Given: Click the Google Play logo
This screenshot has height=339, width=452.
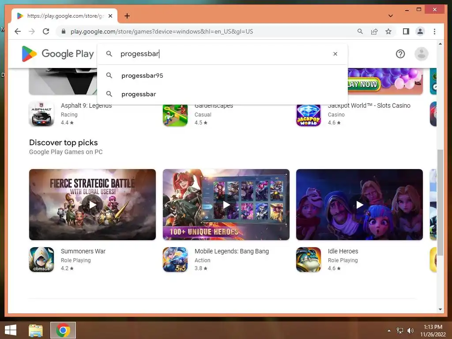Looking at the screenshot, I should click(58, 54).
